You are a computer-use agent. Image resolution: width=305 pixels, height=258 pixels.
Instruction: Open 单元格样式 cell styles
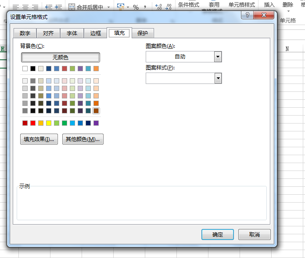coord(242,5)
